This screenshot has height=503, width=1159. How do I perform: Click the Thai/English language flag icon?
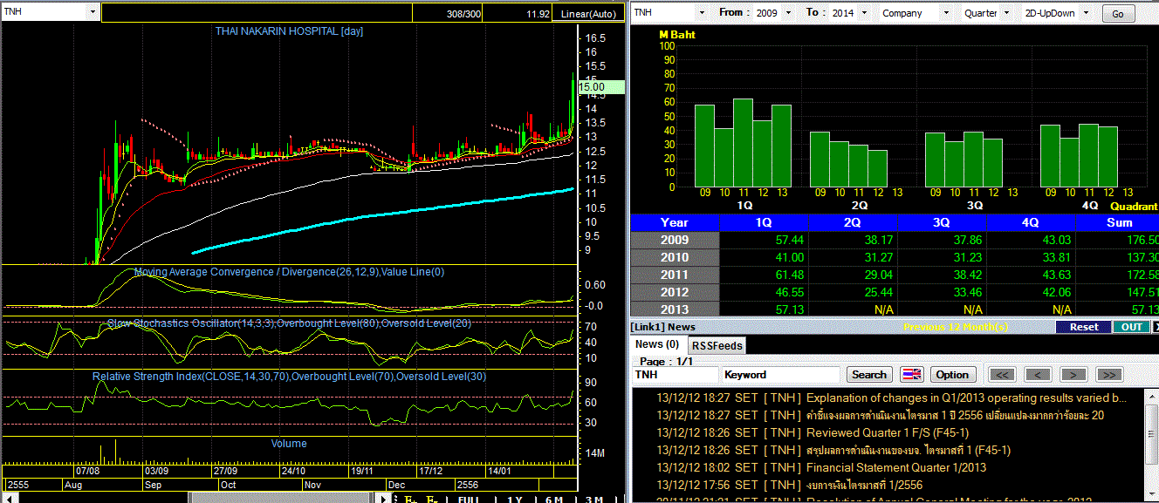point(912,375)
